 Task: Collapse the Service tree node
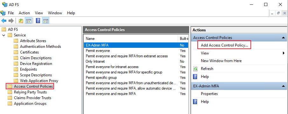[x=4, y=35]
